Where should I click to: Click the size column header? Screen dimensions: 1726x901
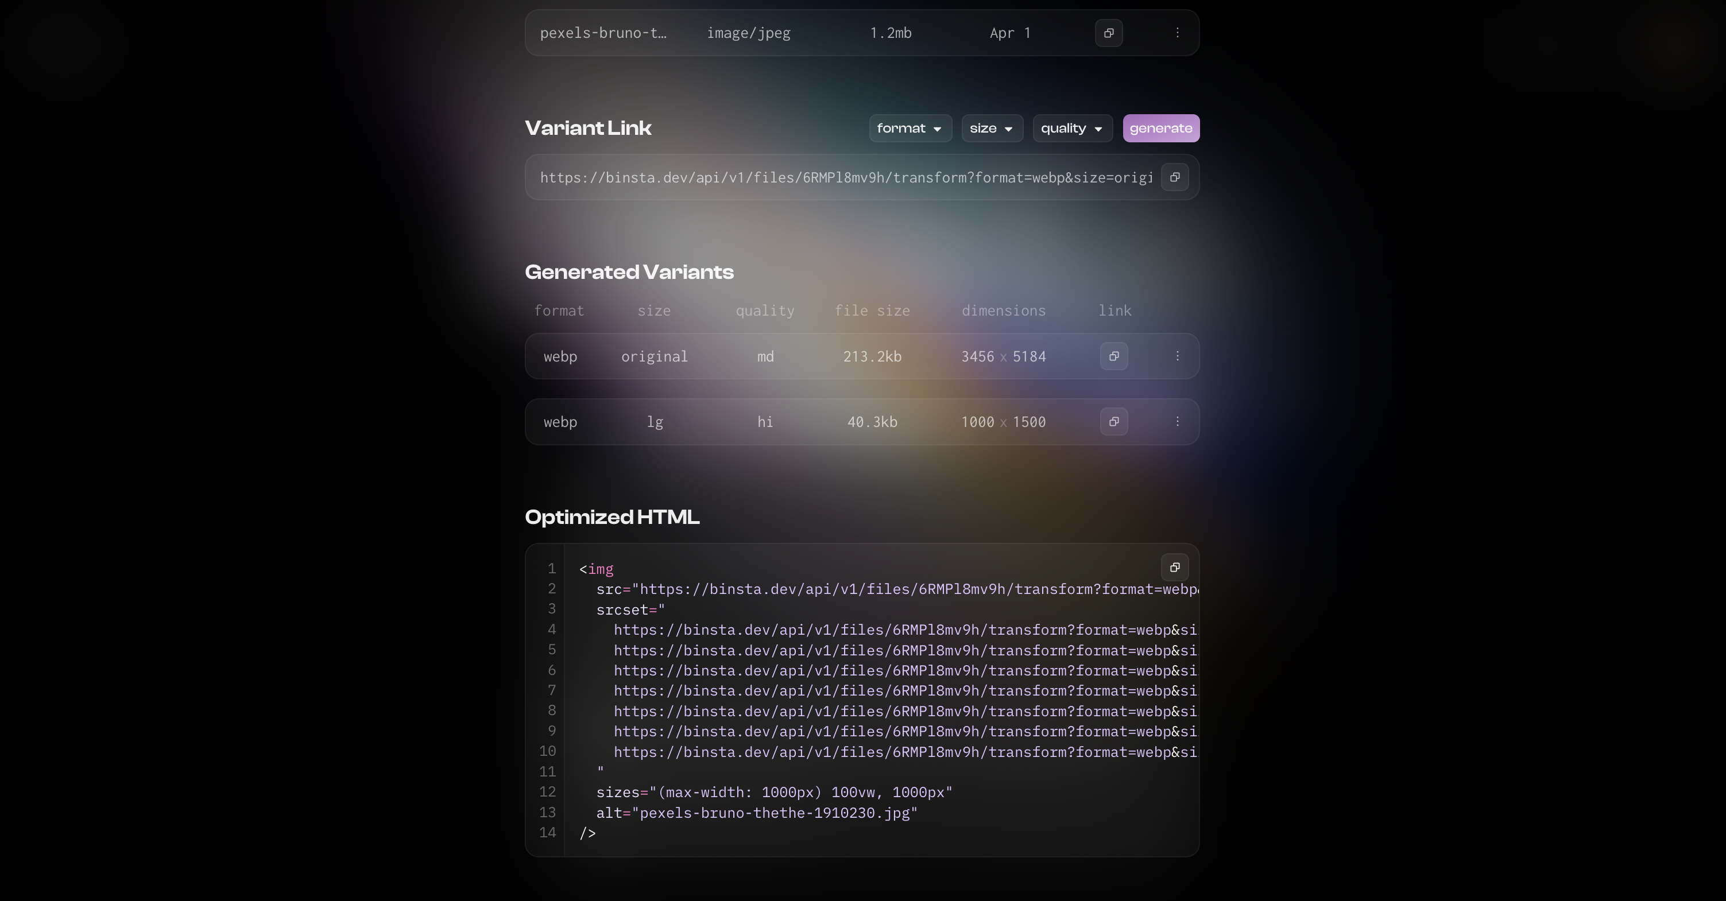[x=654, y=311]
